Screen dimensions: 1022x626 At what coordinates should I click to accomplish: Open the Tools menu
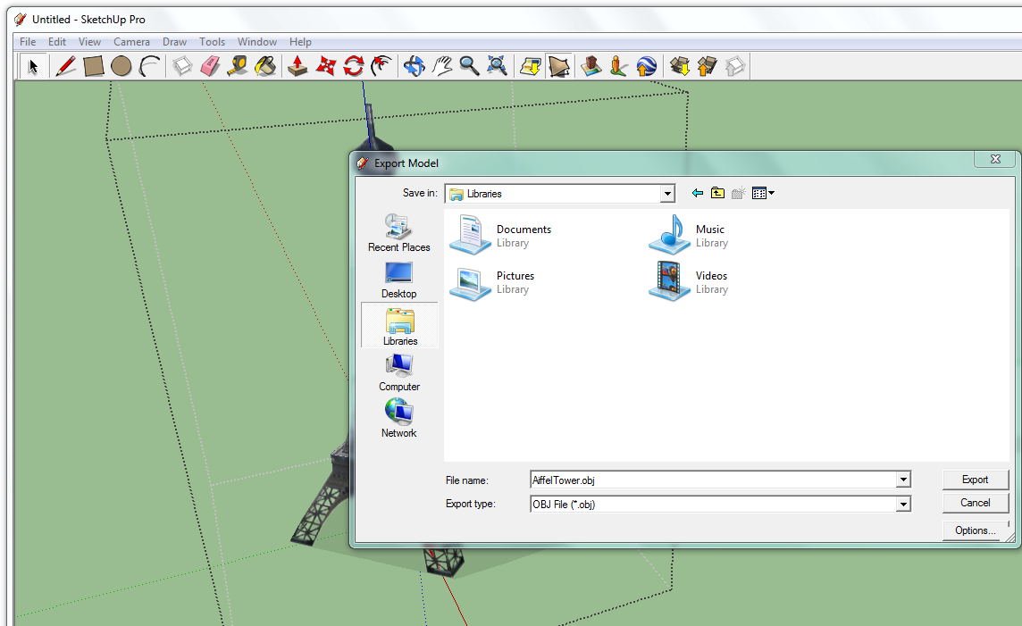pos(213,42)
